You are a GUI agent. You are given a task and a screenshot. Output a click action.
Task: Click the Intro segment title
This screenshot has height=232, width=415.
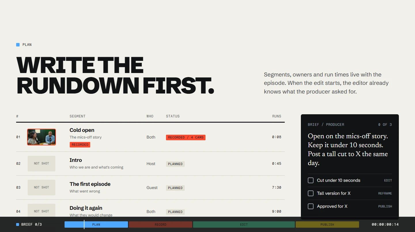(76, 160)
